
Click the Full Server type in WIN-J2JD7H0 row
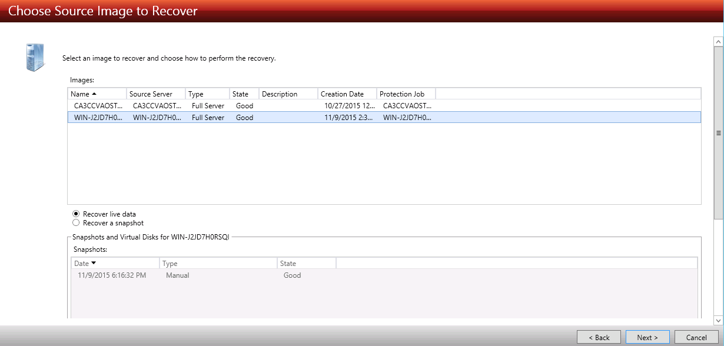(x=208, y=117)
